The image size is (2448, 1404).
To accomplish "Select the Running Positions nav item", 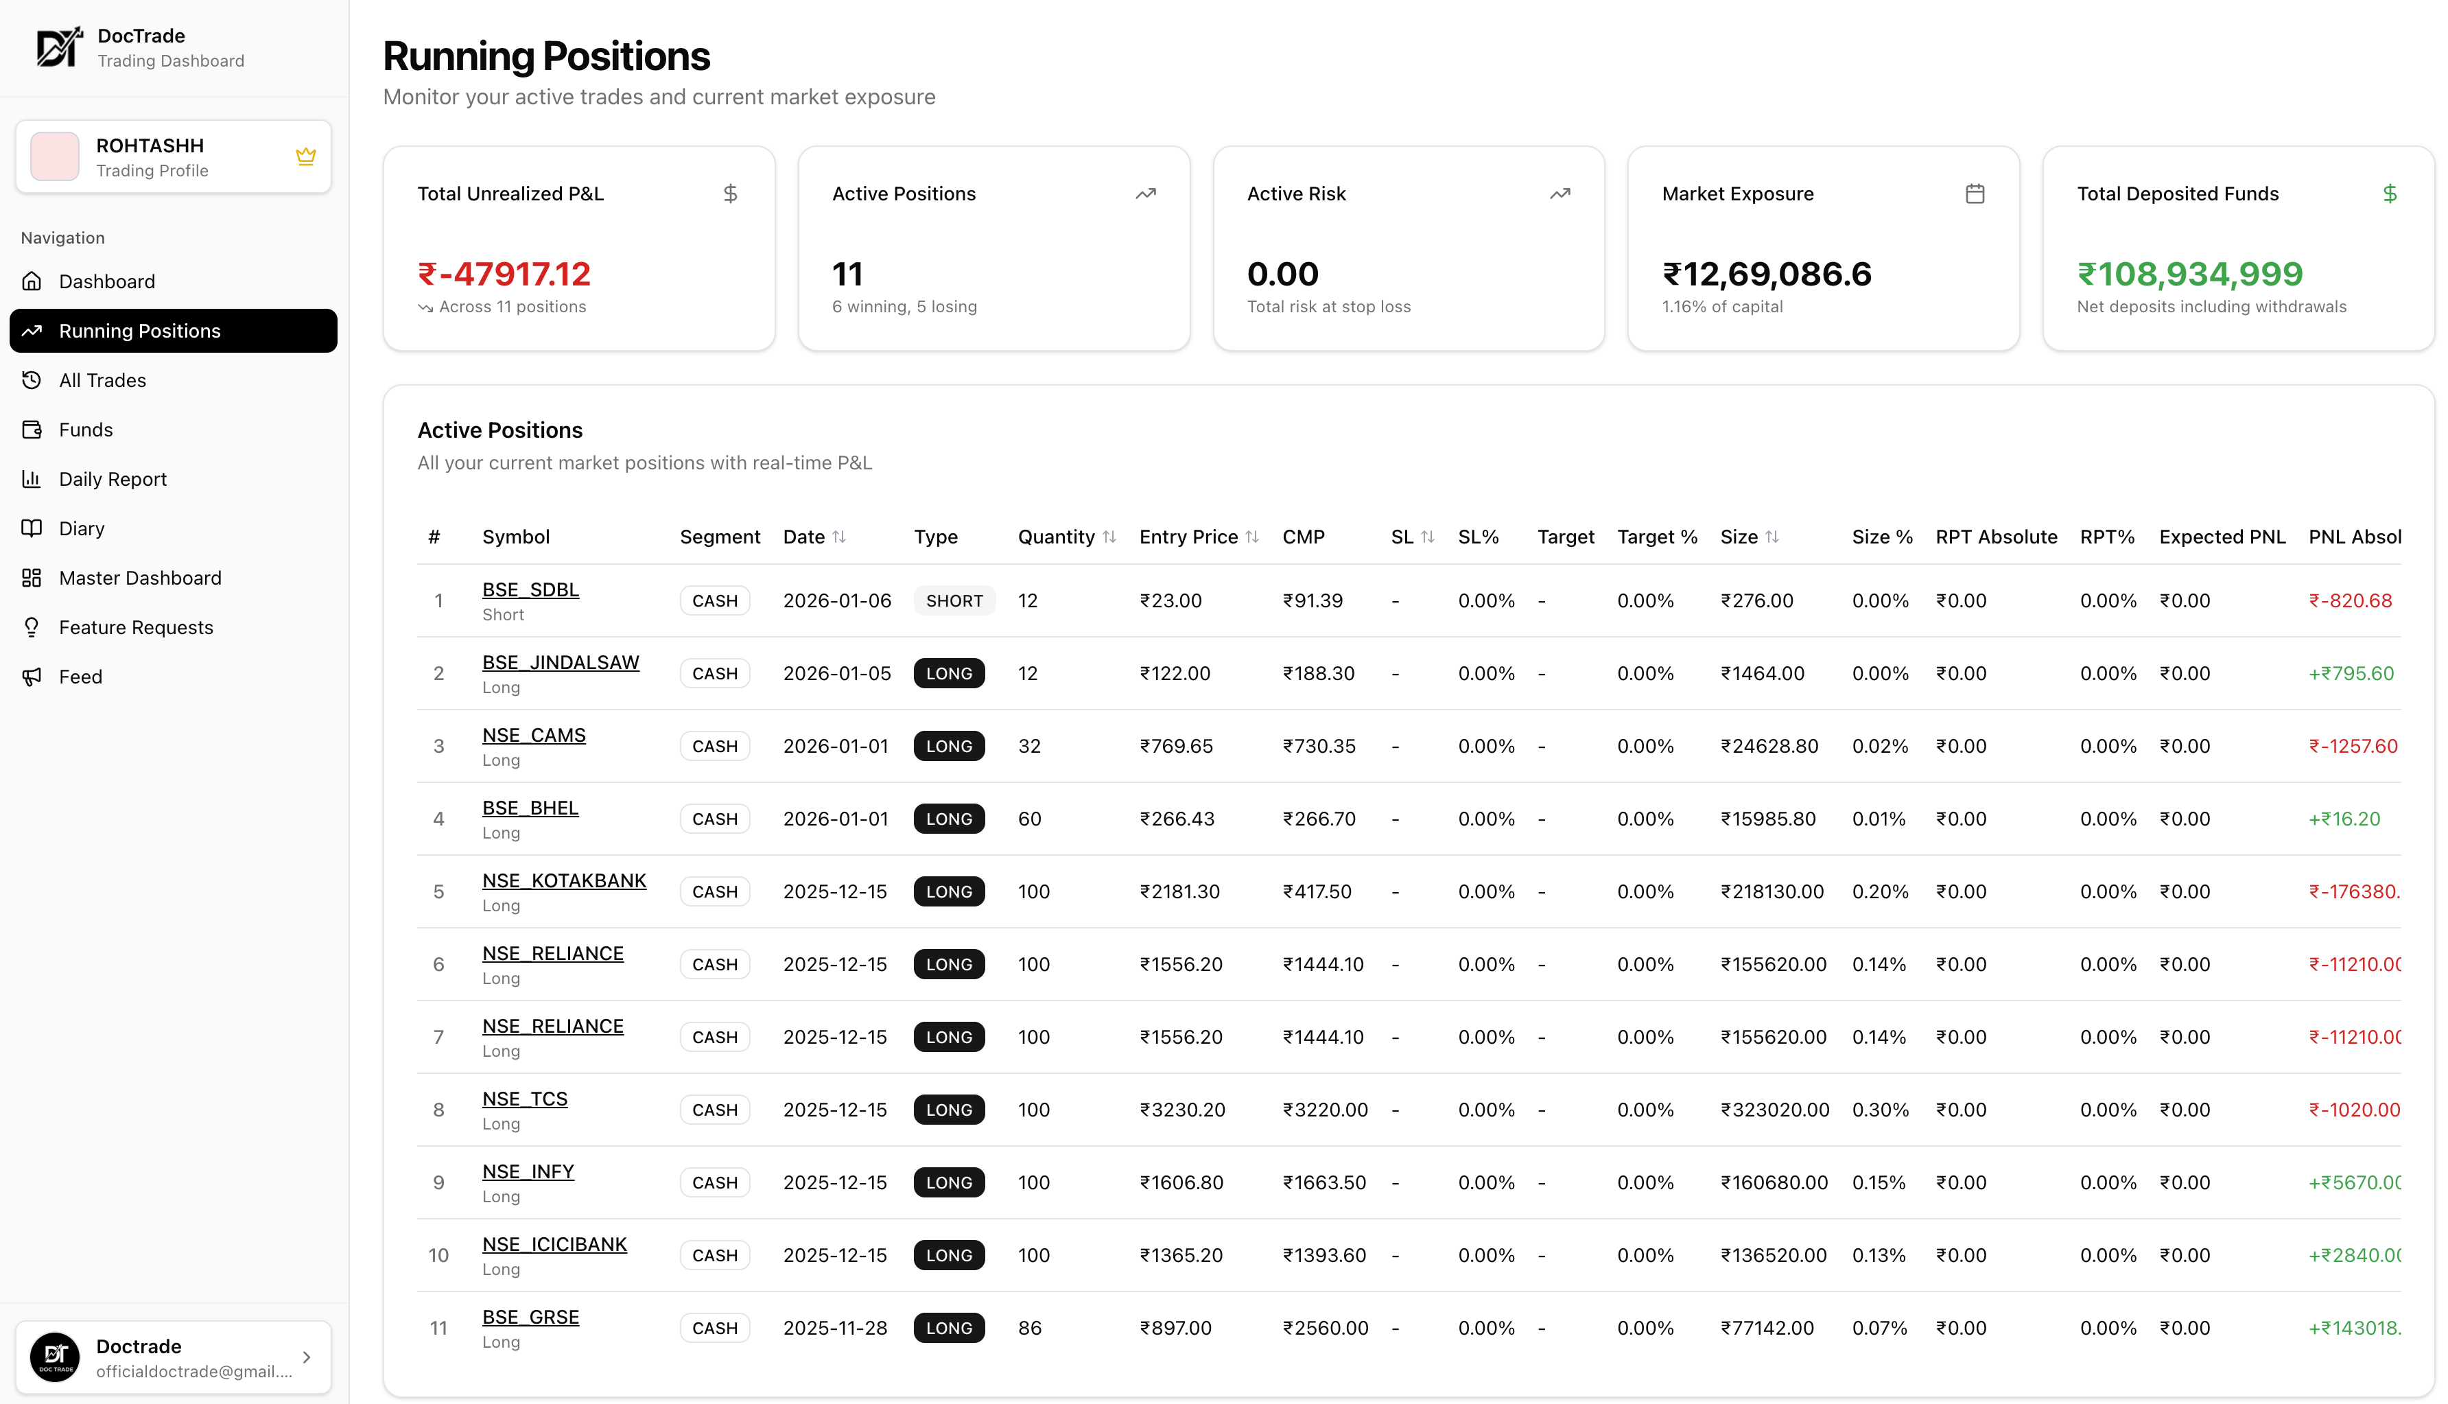I will click(x=140, y=331).
